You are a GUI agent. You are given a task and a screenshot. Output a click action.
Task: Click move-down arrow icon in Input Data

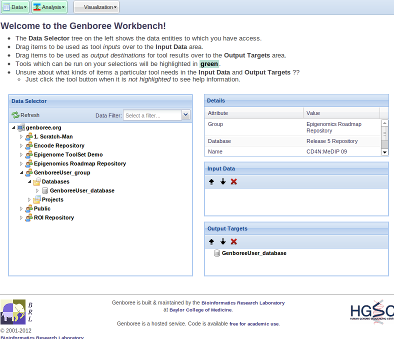pyautogui.click(x=223, y=181)
